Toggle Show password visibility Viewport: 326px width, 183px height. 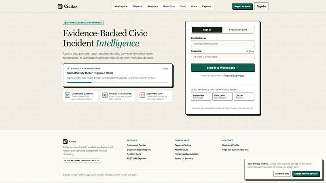pos(250,51)
